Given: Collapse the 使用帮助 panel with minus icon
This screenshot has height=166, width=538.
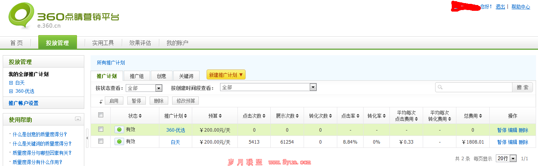Looking at the screenshot, I should 78,119.
